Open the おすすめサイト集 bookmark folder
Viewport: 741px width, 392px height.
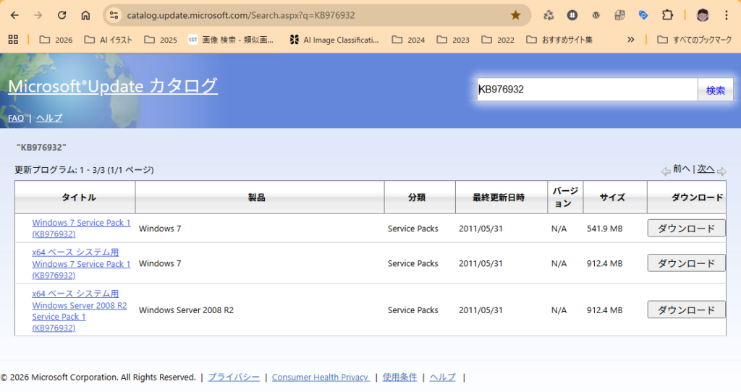(559, 40)
